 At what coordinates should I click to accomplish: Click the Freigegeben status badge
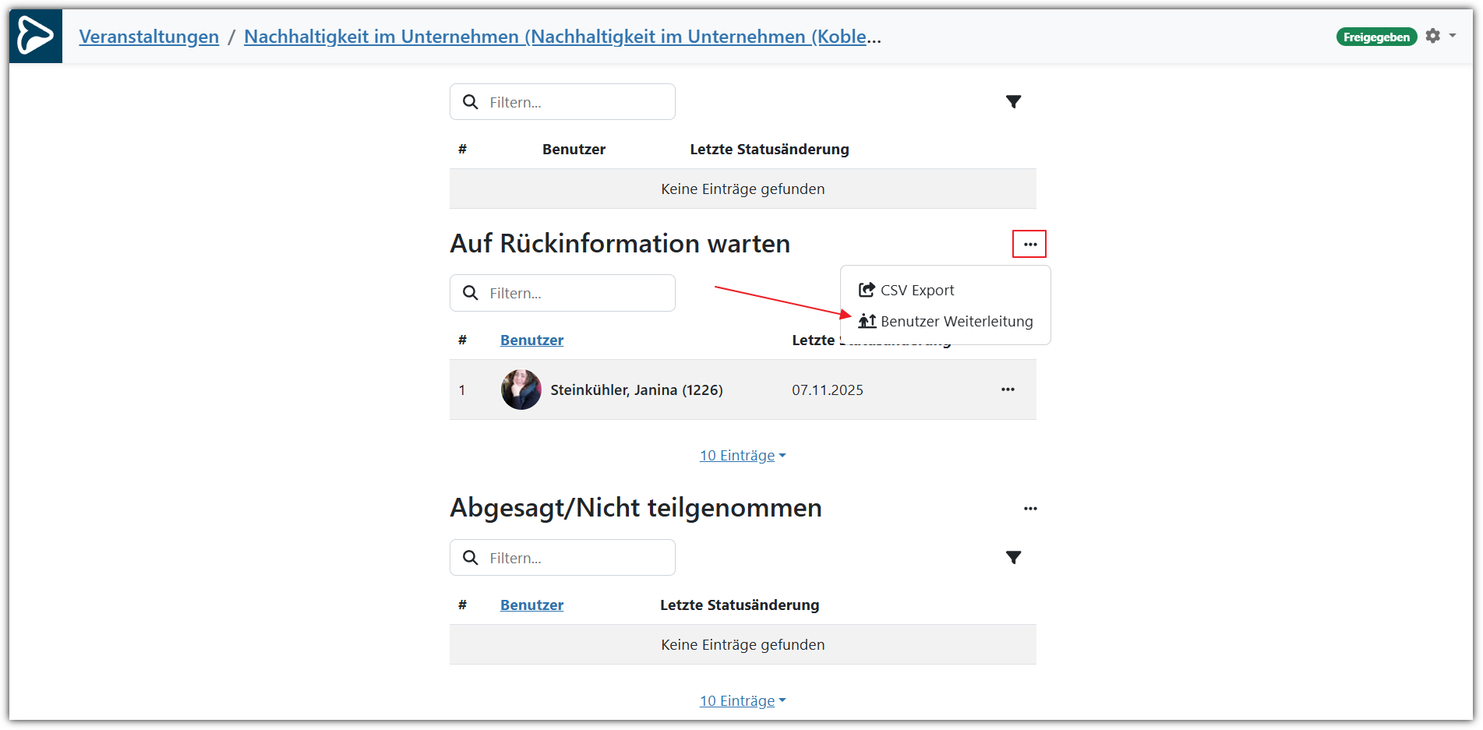1376,37
